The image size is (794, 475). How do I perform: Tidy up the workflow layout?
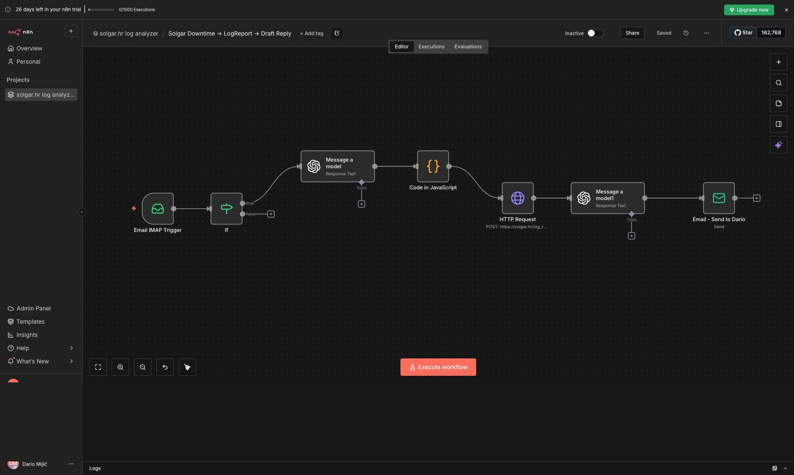187,367
